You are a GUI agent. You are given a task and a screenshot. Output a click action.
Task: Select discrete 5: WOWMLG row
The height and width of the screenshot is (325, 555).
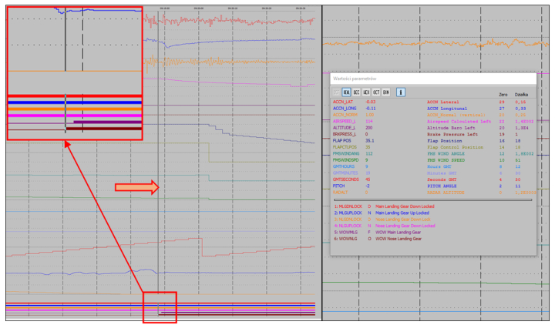[x=378, y=233]
